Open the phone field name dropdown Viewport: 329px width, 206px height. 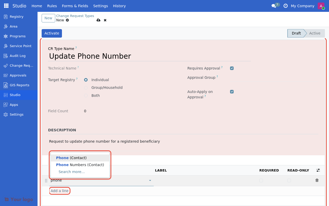coord(150,181)
